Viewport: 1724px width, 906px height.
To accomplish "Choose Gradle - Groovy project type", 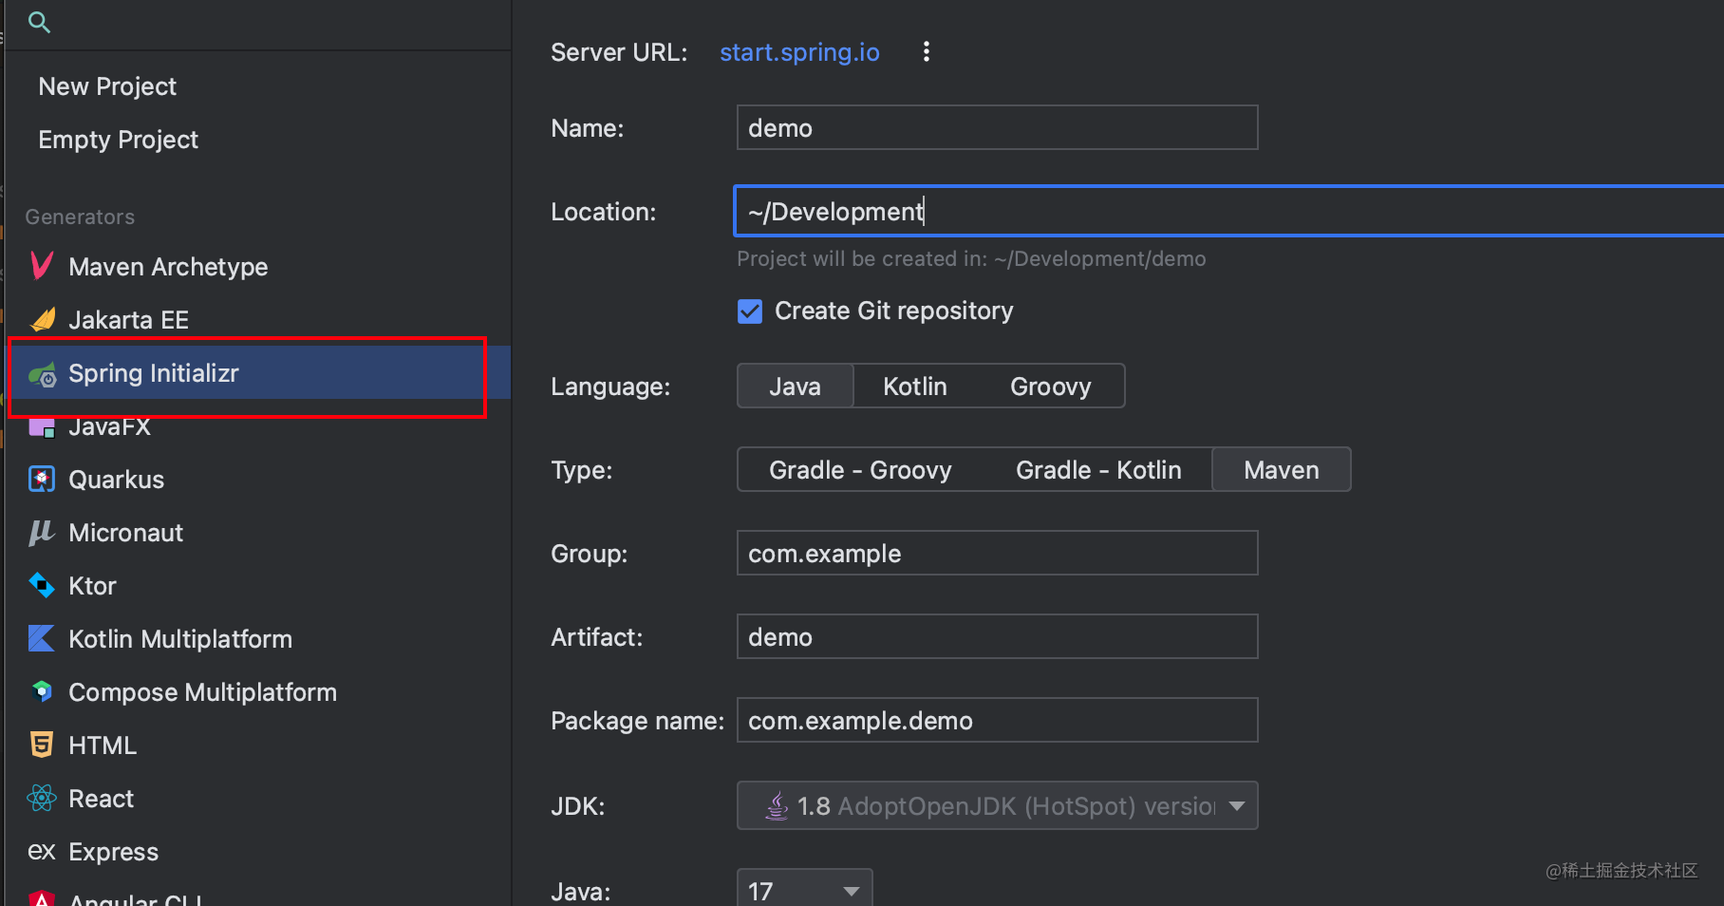I will [860, 469].
